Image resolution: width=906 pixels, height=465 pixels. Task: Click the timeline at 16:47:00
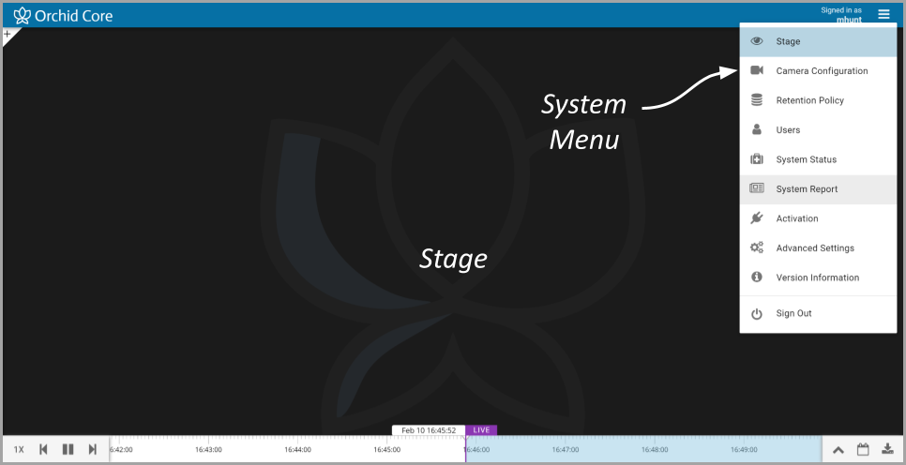(566, 449)
